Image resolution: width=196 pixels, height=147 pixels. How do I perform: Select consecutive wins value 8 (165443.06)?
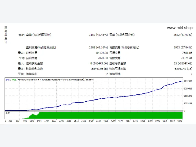tap(99, 63)
